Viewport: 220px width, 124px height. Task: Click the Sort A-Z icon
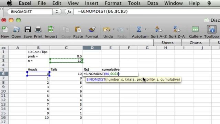coord(158,29)
